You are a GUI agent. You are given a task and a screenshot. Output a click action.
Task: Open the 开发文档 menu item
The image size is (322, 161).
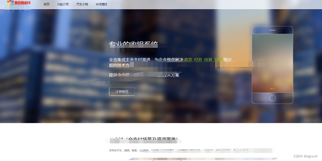tap(82, 4)
